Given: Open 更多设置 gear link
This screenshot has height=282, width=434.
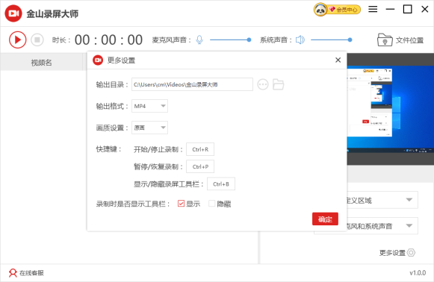Looking at the screenshot, I should 397,253.
